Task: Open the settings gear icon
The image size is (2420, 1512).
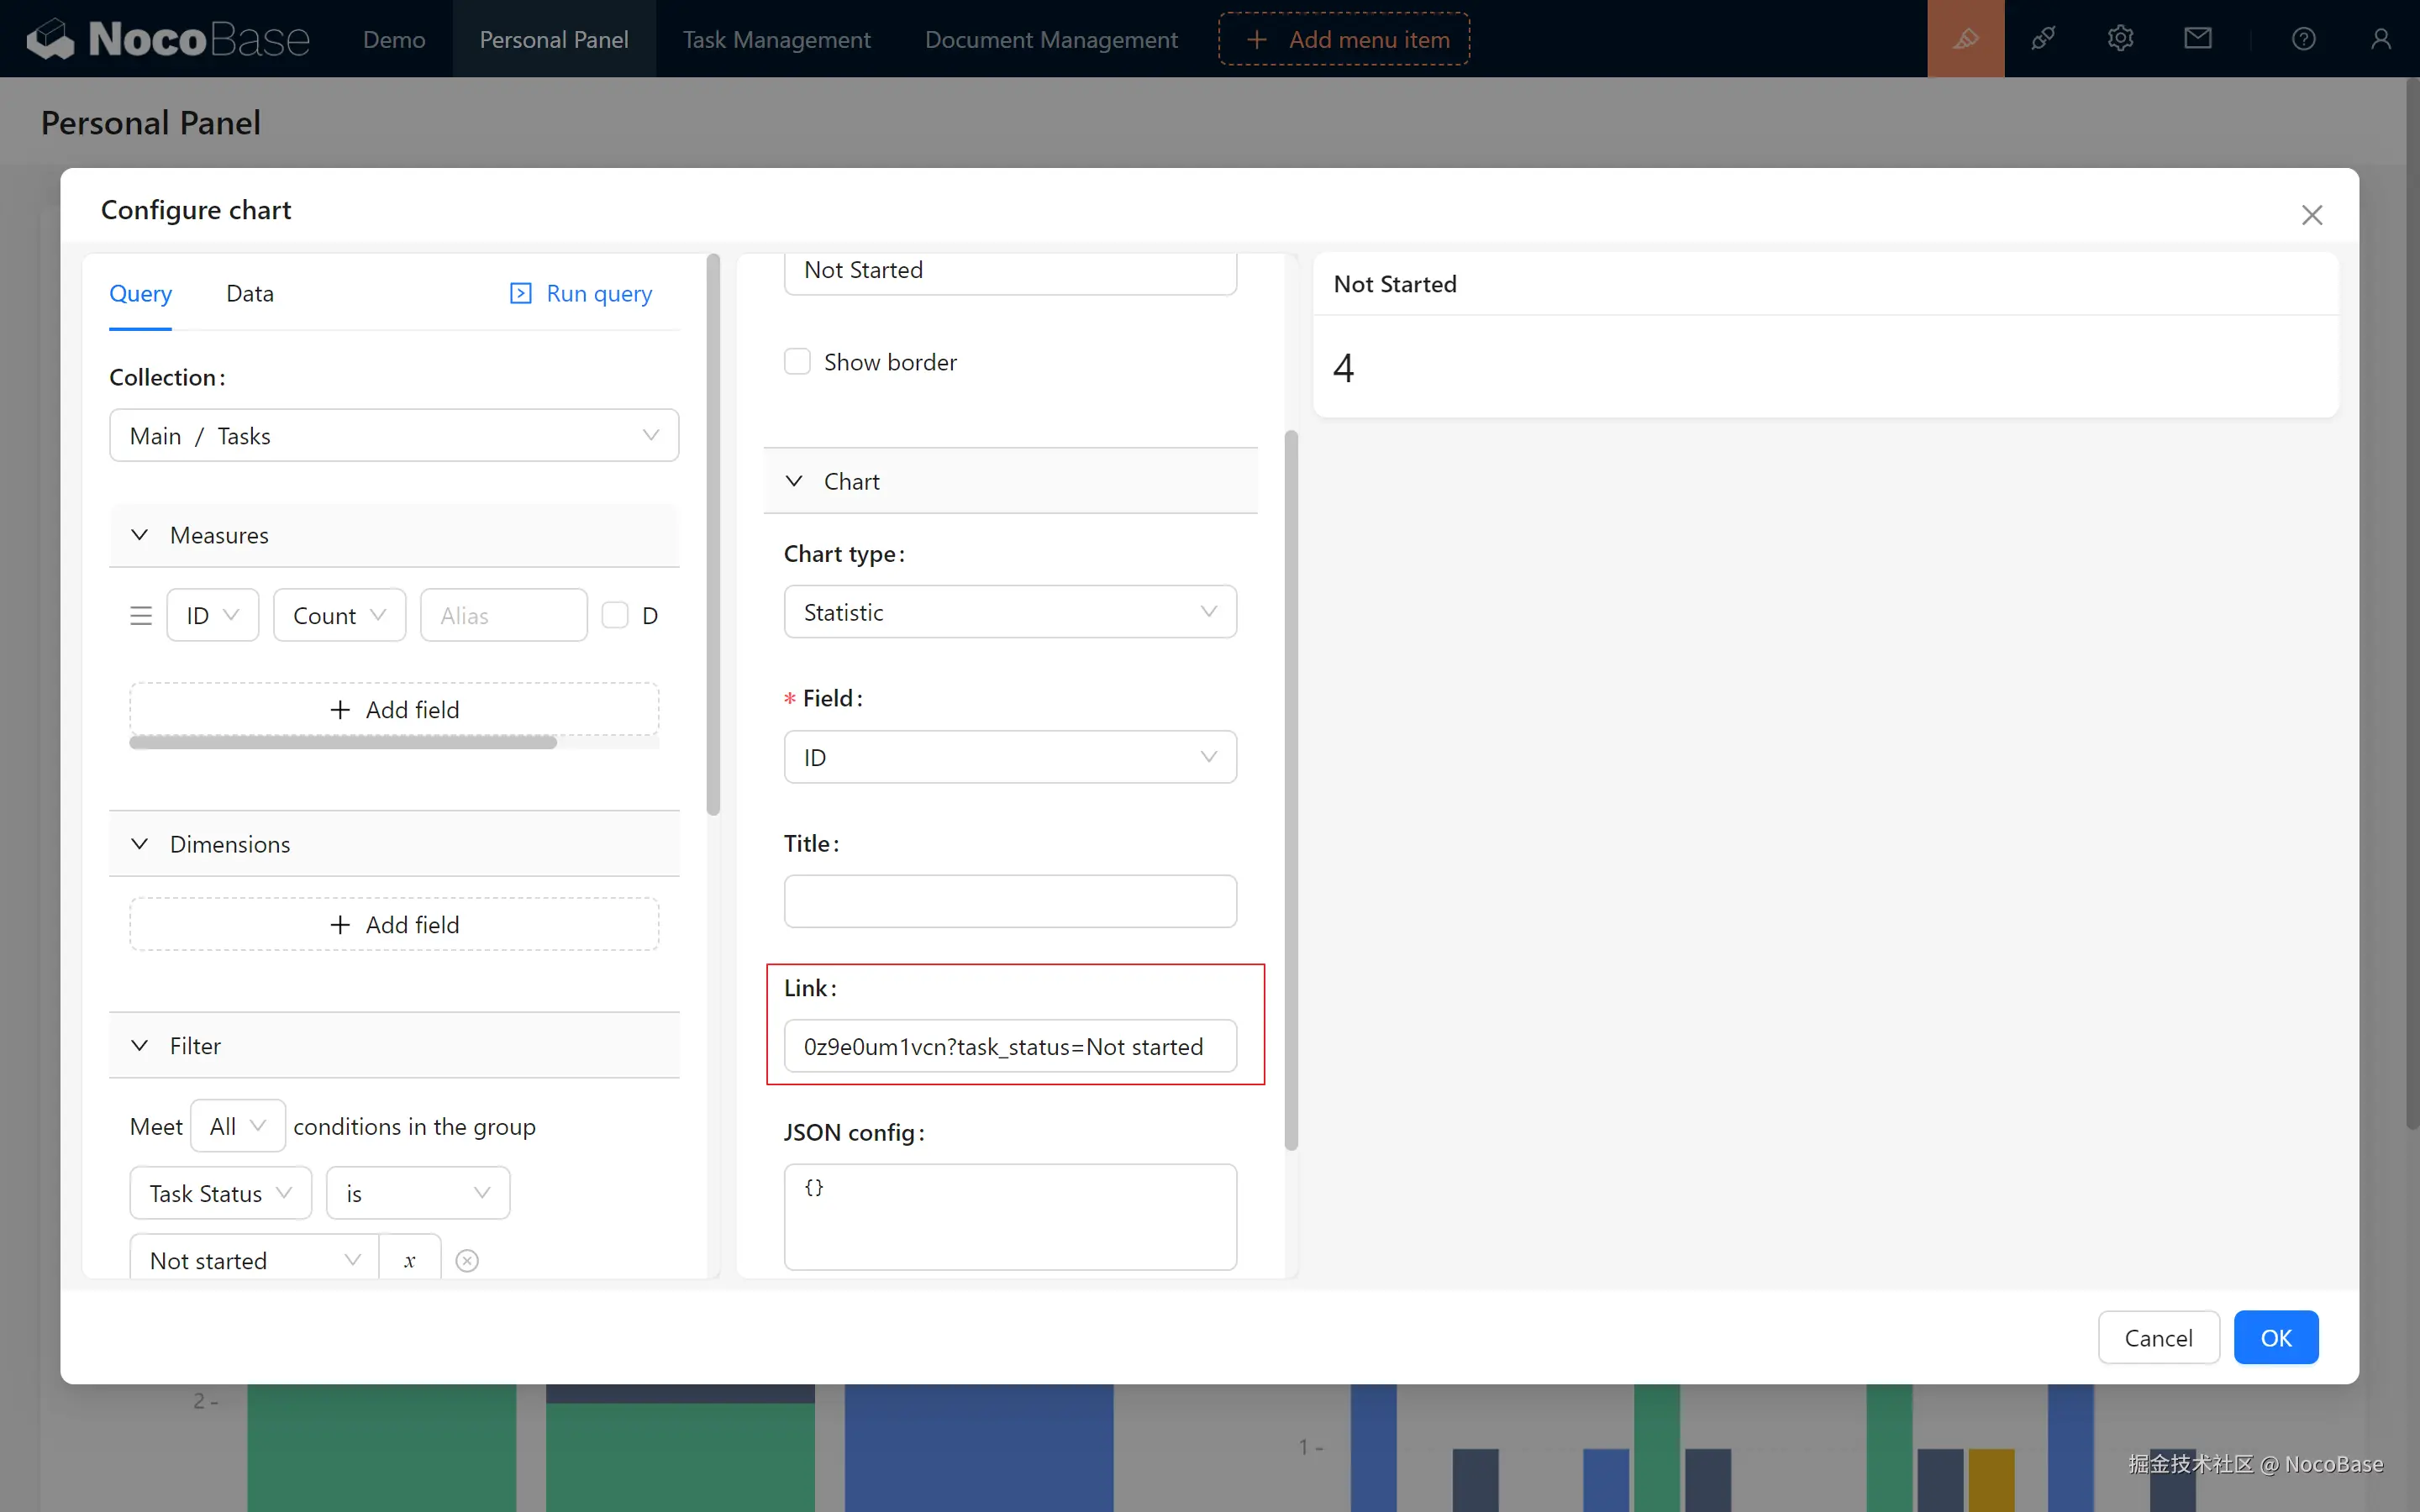Action: [2120, 39]
